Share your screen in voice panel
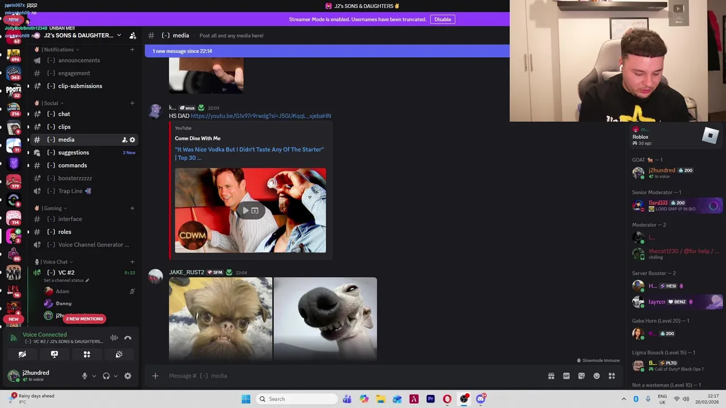726x408 pixels. tap(54, 354)
